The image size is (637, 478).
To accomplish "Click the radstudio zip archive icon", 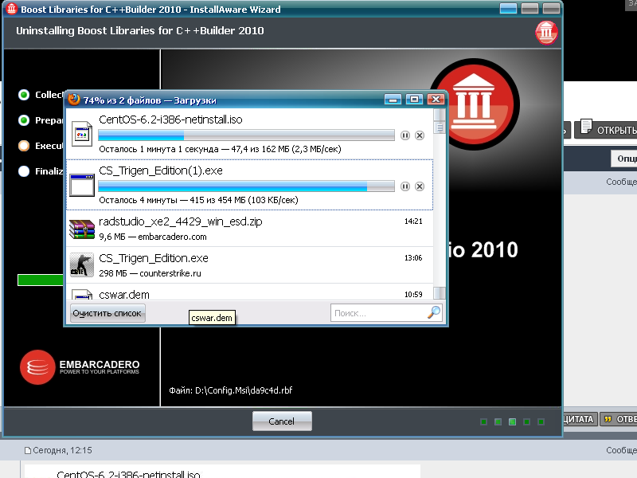I will (x=82, y=229).
